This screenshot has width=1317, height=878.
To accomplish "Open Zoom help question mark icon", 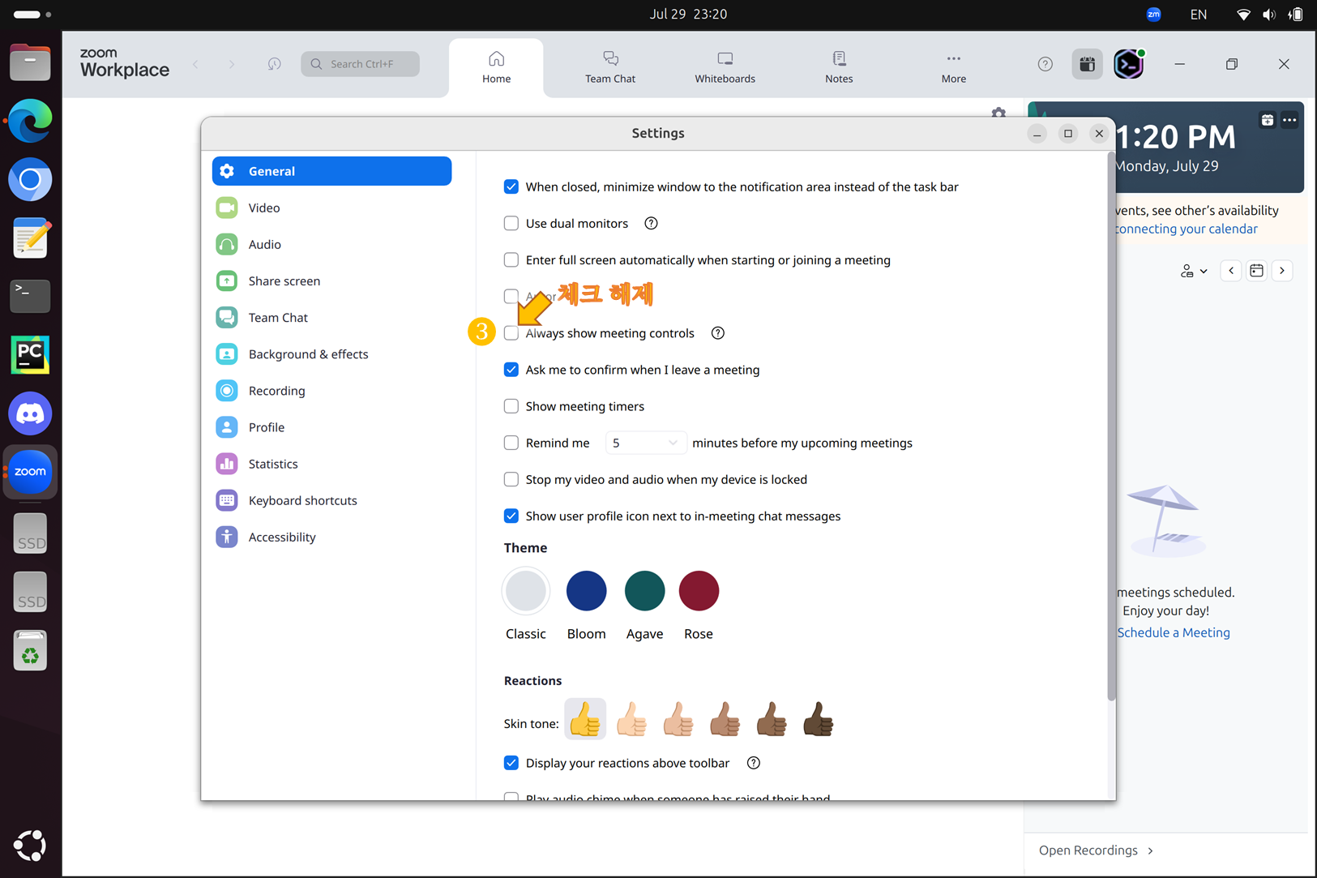I will tap(1045, 64).
